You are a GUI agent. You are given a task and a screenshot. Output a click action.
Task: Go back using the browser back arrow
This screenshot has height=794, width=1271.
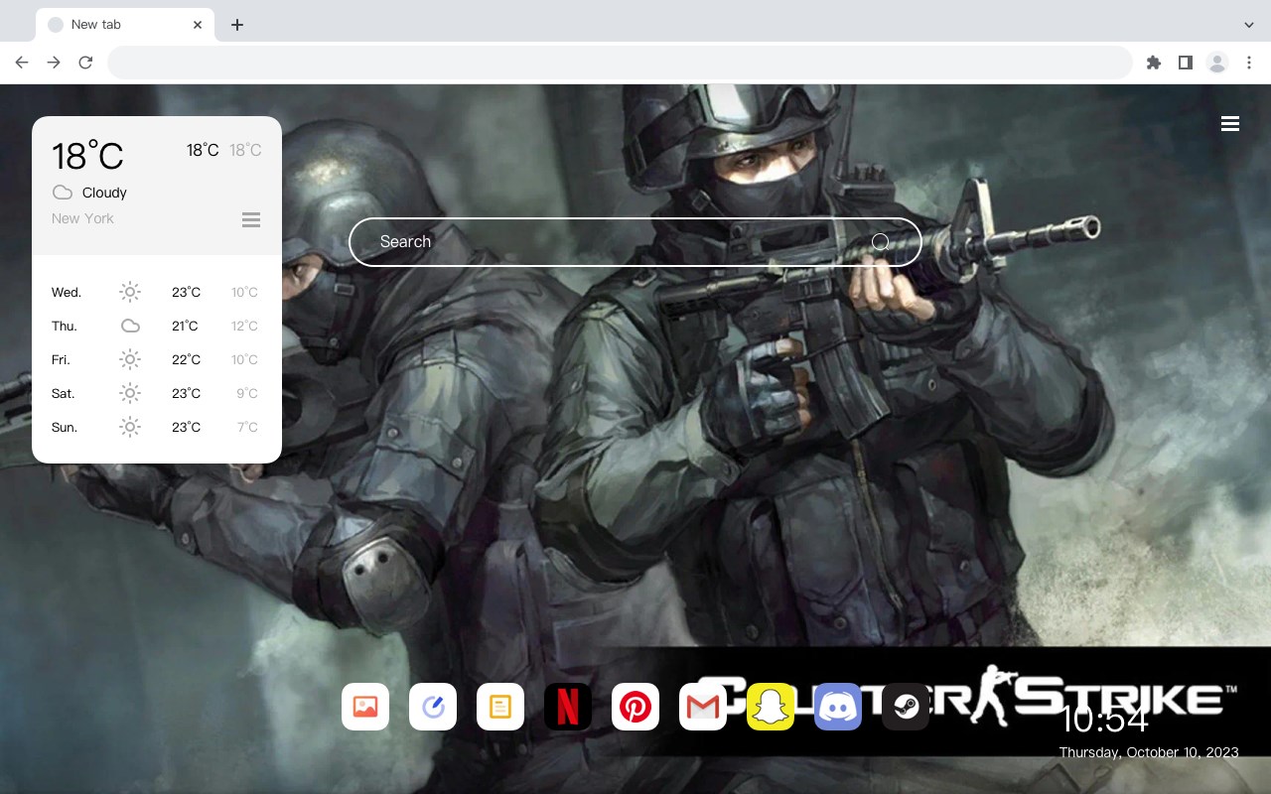click(22, 63)
